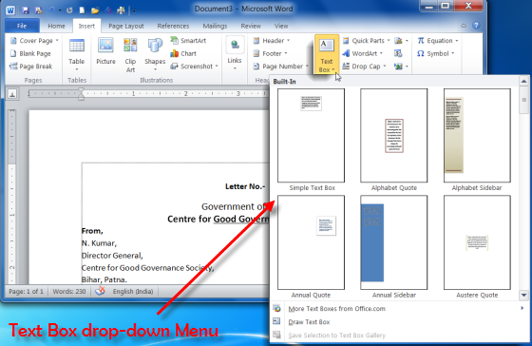
Task: Switch to the View tab
Action: [281, 26]
